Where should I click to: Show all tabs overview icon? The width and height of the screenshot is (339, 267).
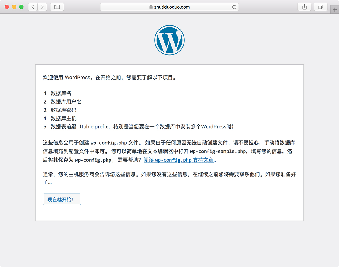tap(321, 7)
